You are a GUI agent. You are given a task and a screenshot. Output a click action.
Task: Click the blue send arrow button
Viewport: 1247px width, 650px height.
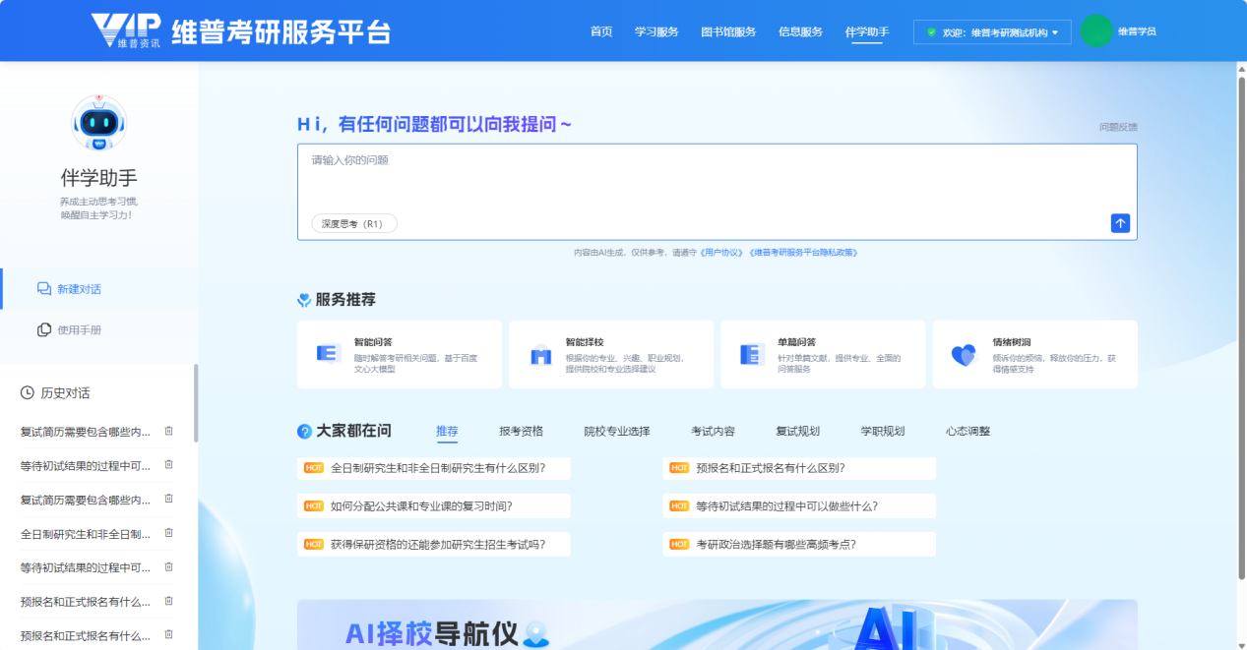[x=1120, y=223]
